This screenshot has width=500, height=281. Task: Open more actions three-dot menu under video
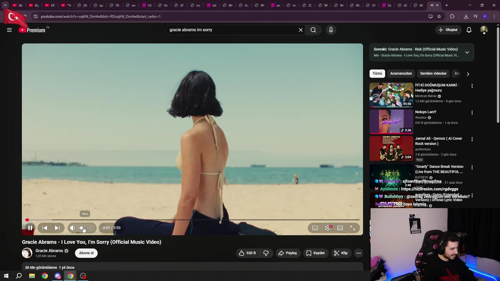359,253
